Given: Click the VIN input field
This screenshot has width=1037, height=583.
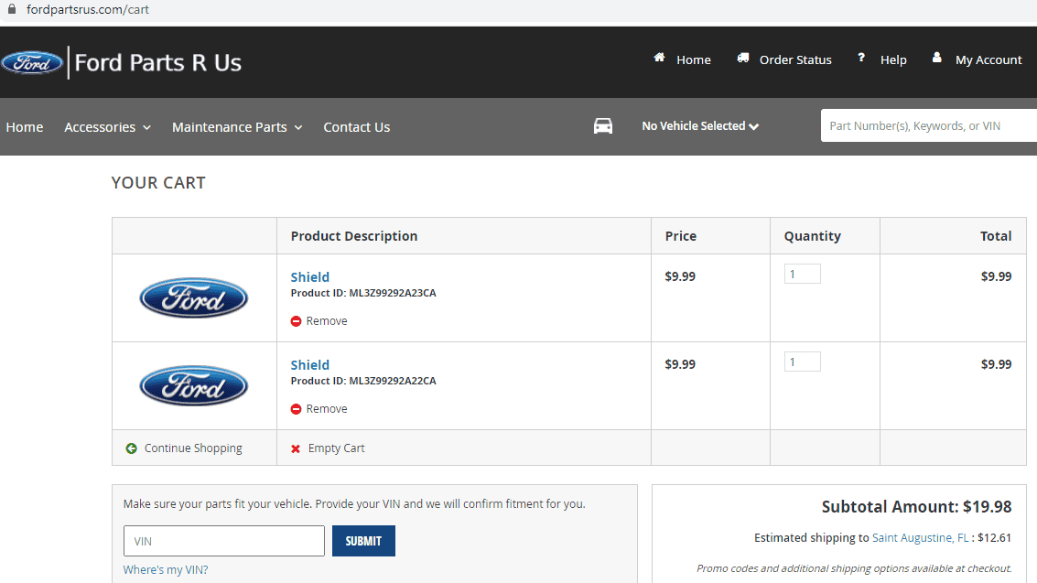Looking at the screenshot, I should click(223, 541).
